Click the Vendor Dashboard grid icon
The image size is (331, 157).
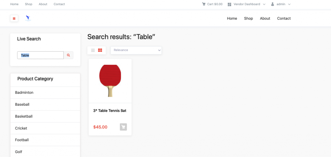click(x=230, y=4)
